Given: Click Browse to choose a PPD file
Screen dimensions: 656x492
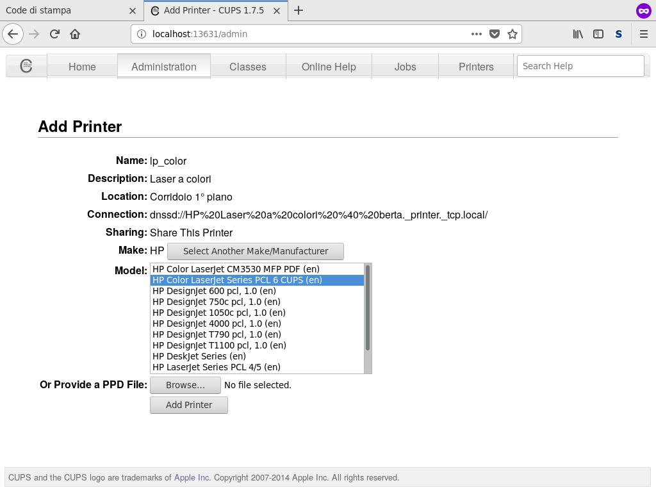Looking at the screenshot, I should point(185,385).
